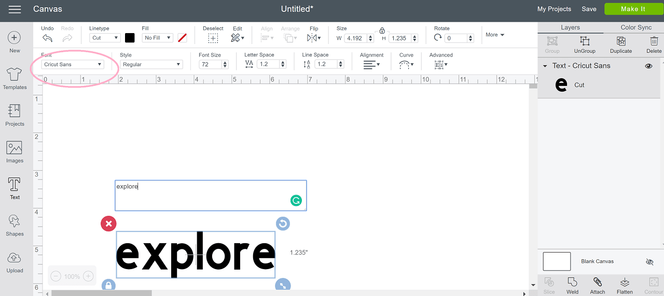Open the Upload panel
Viewport: 664px width, 296px height.
(15, 262)
